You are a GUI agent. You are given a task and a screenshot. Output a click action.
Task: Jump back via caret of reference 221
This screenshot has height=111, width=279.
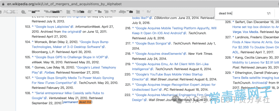133,84
